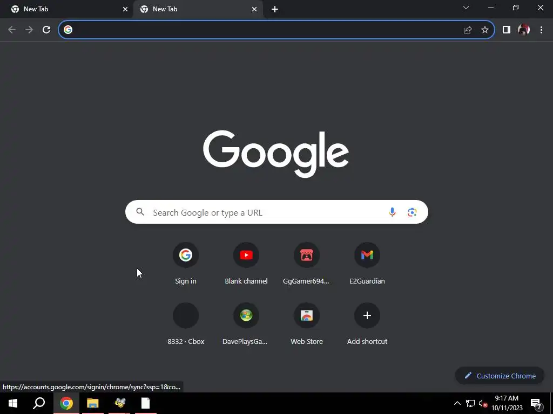Select the second New Tab
Viewport: 553px width, 414px height.
(198, 9)
